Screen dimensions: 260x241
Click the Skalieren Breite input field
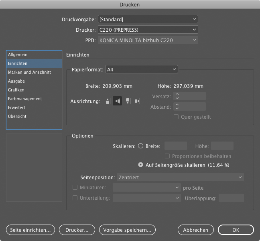(x=176, y=146)
